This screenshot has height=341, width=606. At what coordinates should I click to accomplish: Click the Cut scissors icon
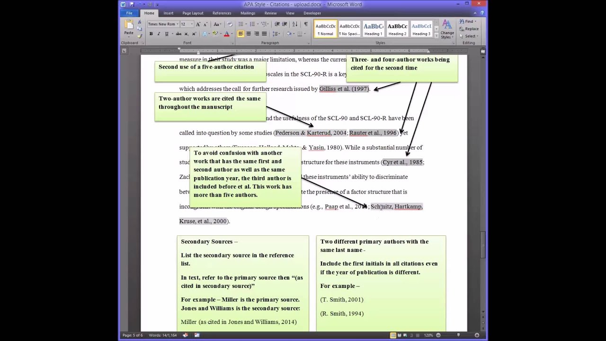point(139,22)
